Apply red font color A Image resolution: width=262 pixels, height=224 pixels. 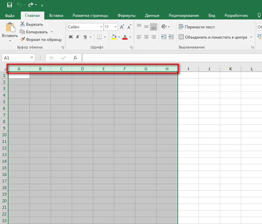125,37
